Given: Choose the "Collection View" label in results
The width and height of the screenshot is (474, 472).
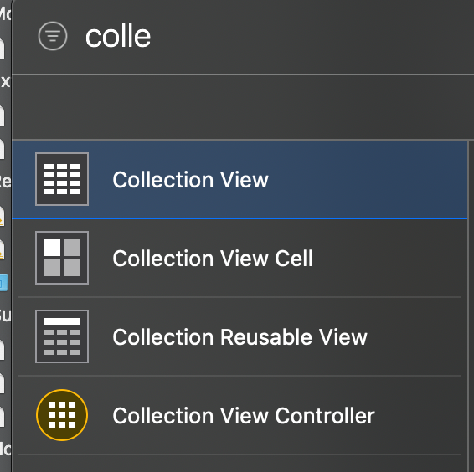Looking at the screenshot, I should 190,180.
